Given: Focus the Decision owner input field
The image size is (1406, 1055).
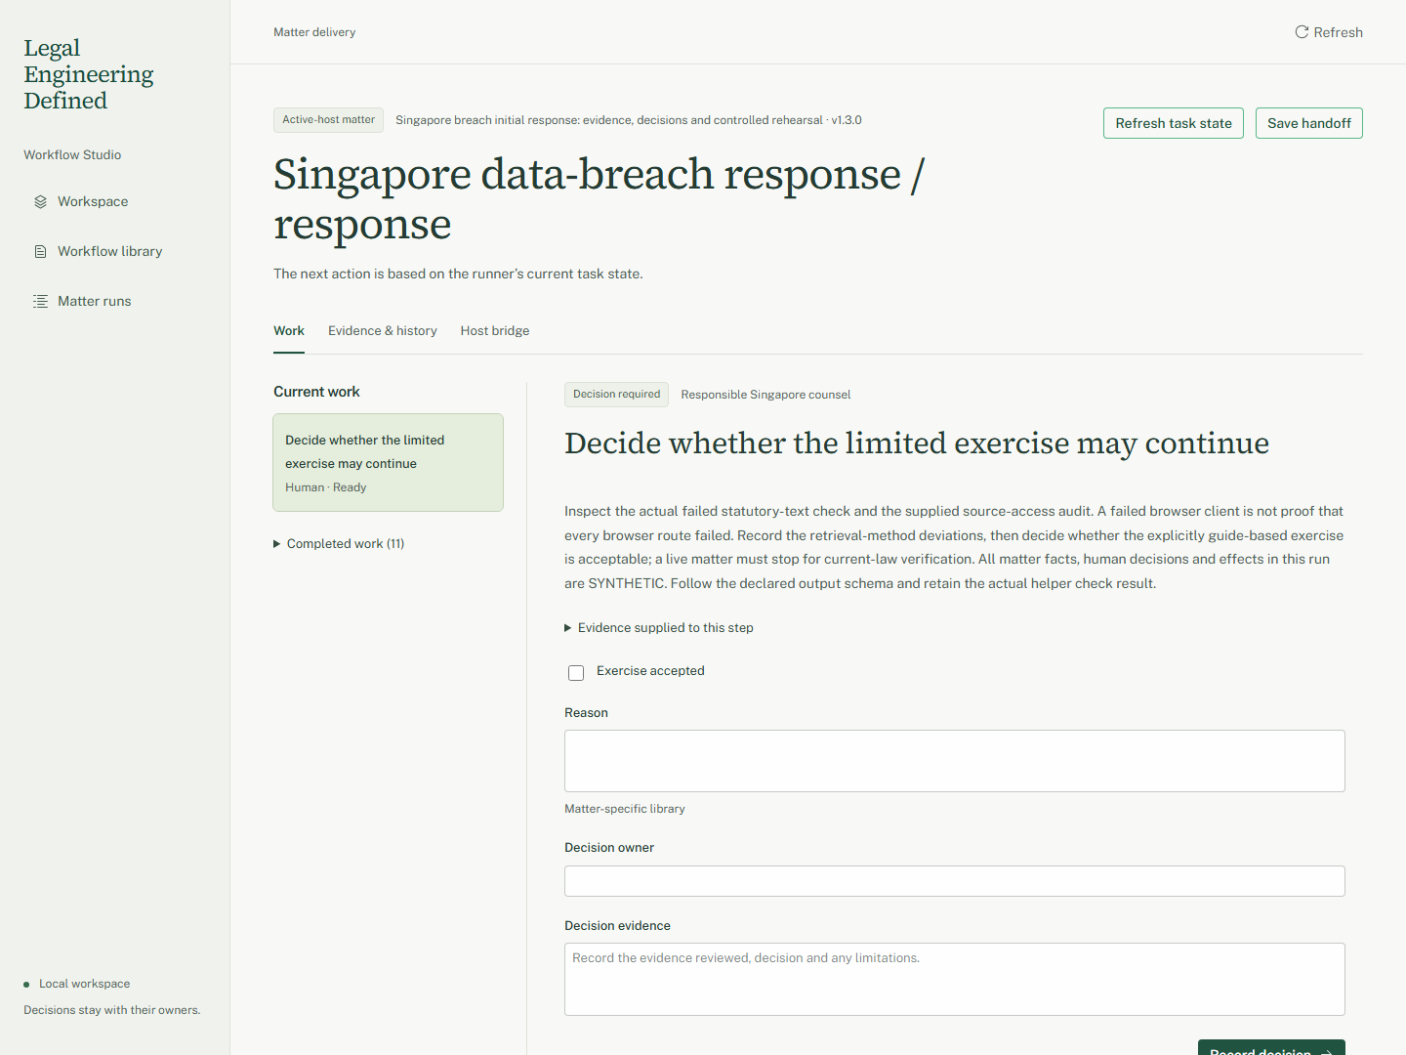Looking at the screenshot, I should coord(955,881).
